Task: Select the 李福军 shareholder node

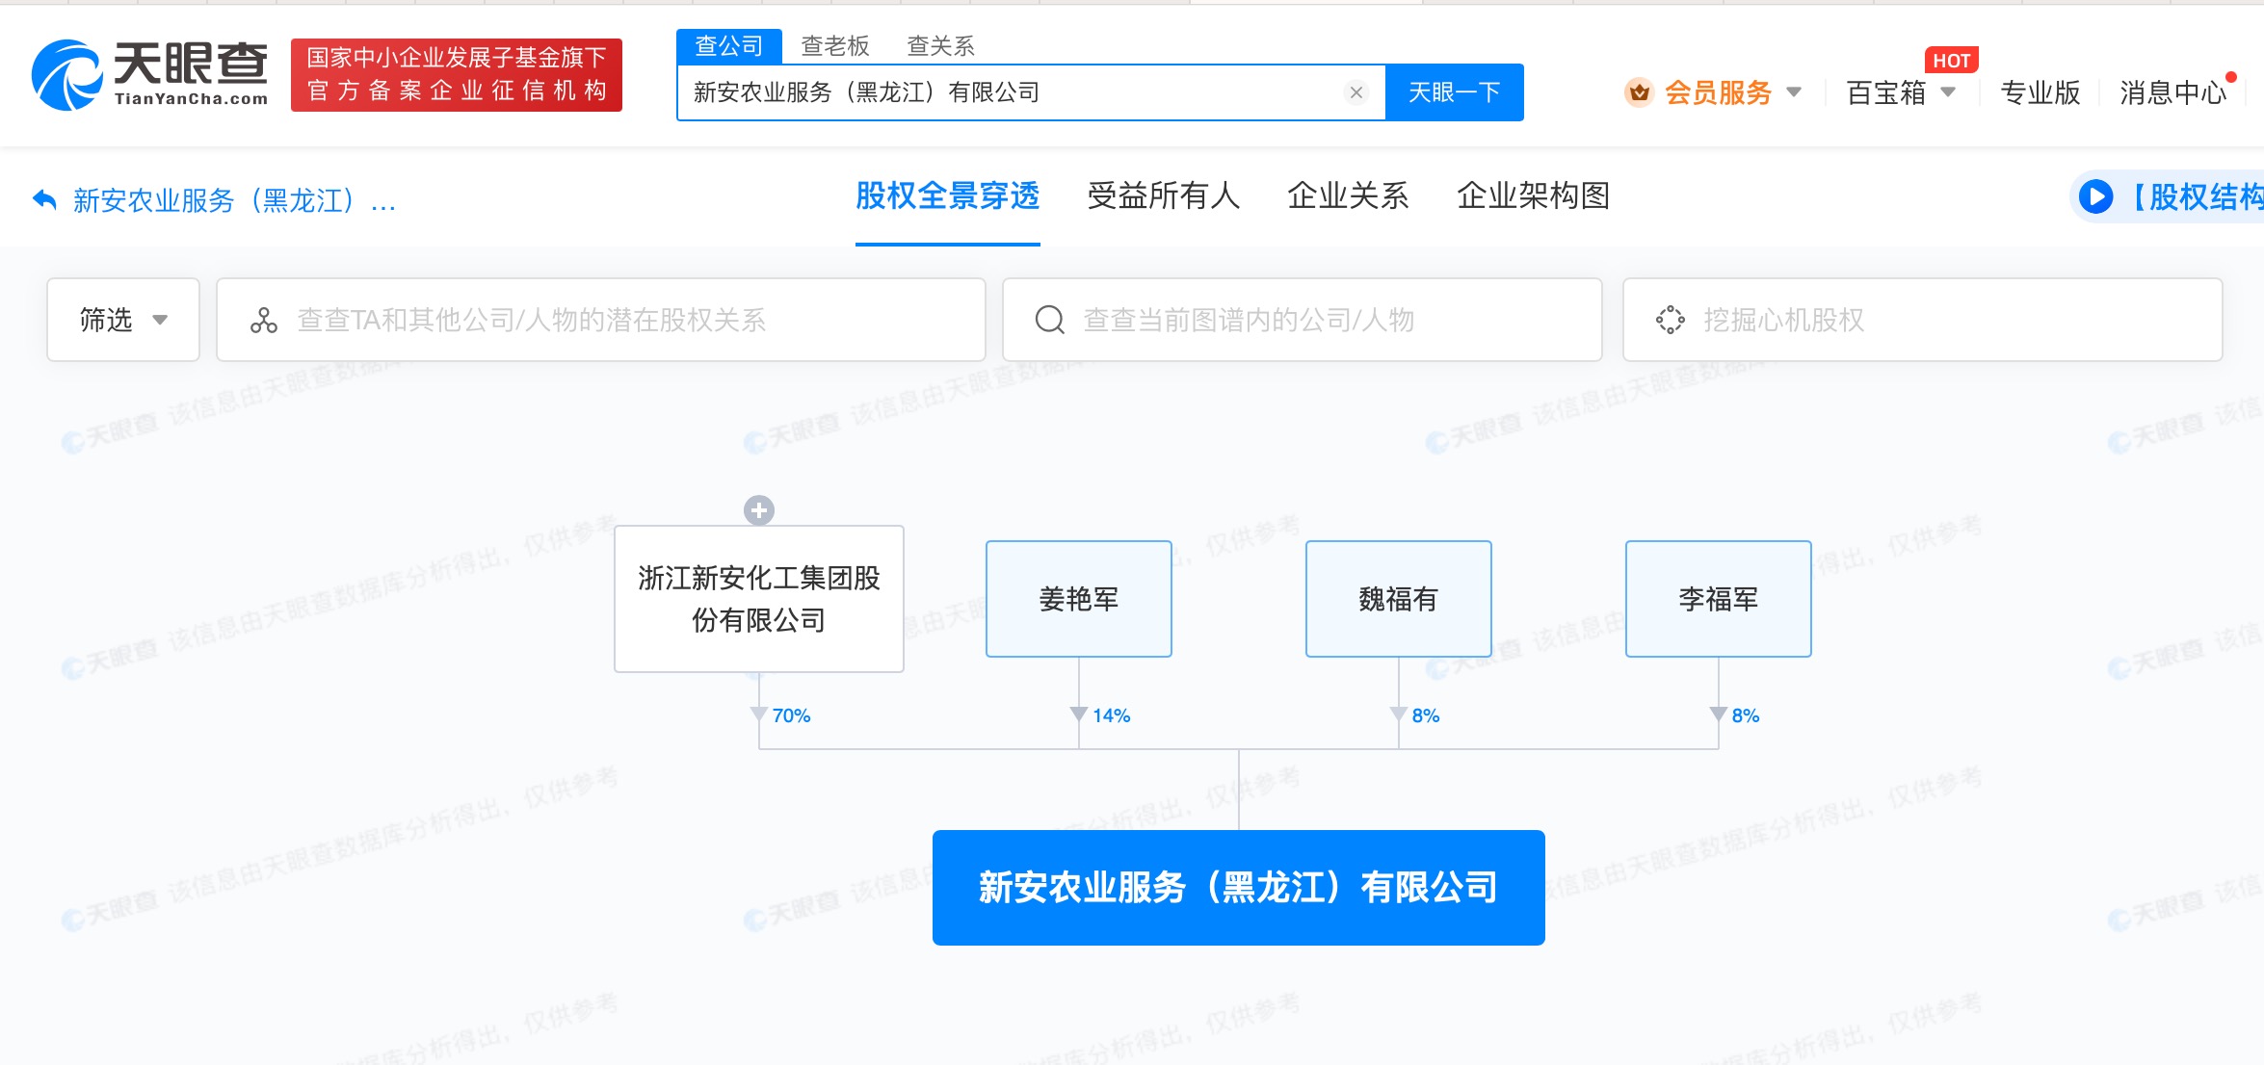Action: click(1719, 599)
